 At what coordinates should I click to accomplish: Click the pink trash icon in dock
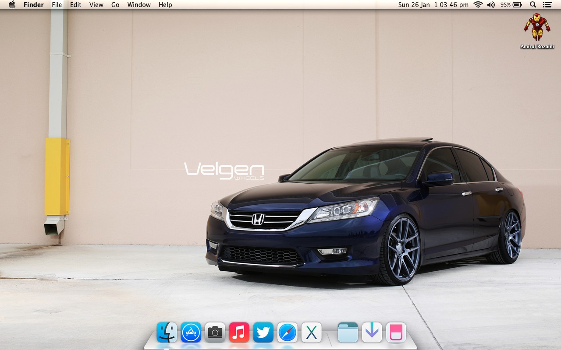click(x=396, y=332)
